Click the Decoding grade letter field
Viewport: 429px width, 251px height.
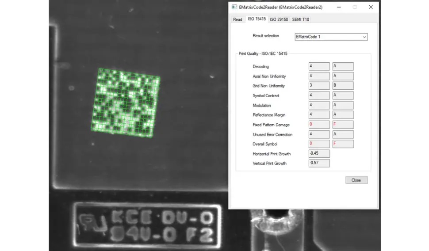tap(343, 66)
